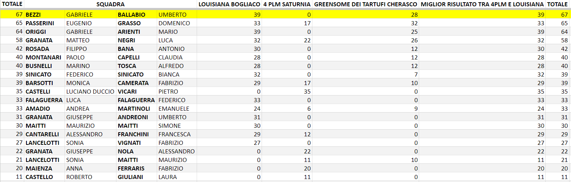Select the BEZZI cell in the highlighted row
Viewport: 571px width, 182px height.
[33, 14]
